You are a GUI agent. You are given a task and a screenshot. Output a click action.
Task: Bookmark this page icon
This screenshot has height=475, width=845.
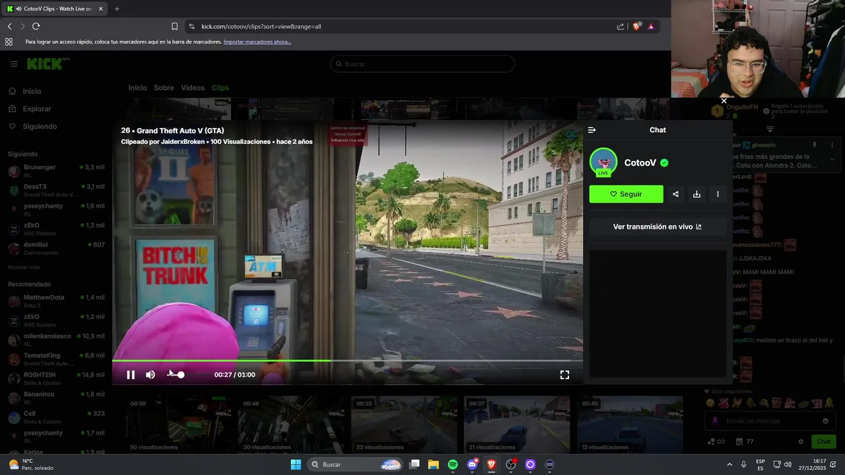tap(174, 26)
